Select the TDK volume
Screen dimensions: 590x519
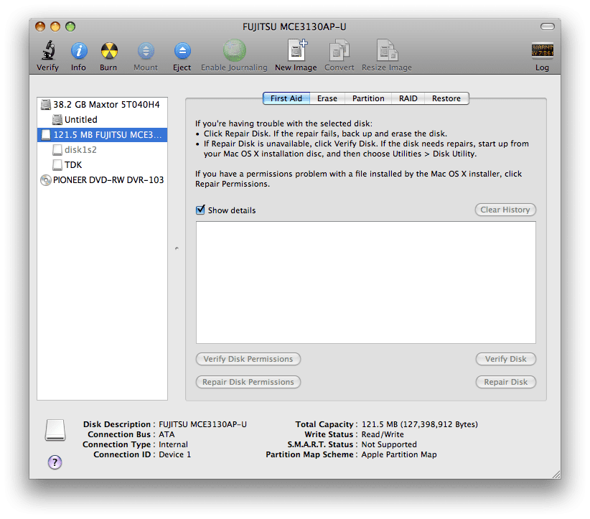pos(103,165)
